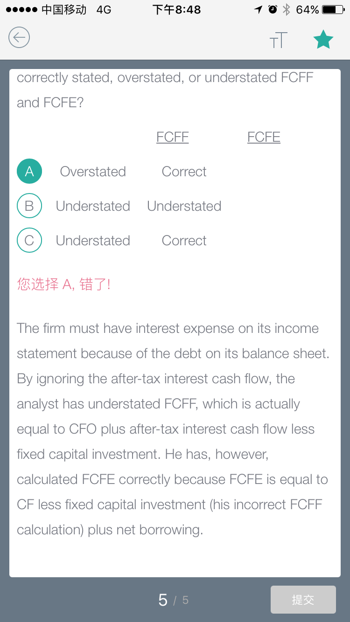The width and height of the screenshot is (350, 622).
Task: Tap the 您选择 A, 错了! result message
Action: pos(64,284)
